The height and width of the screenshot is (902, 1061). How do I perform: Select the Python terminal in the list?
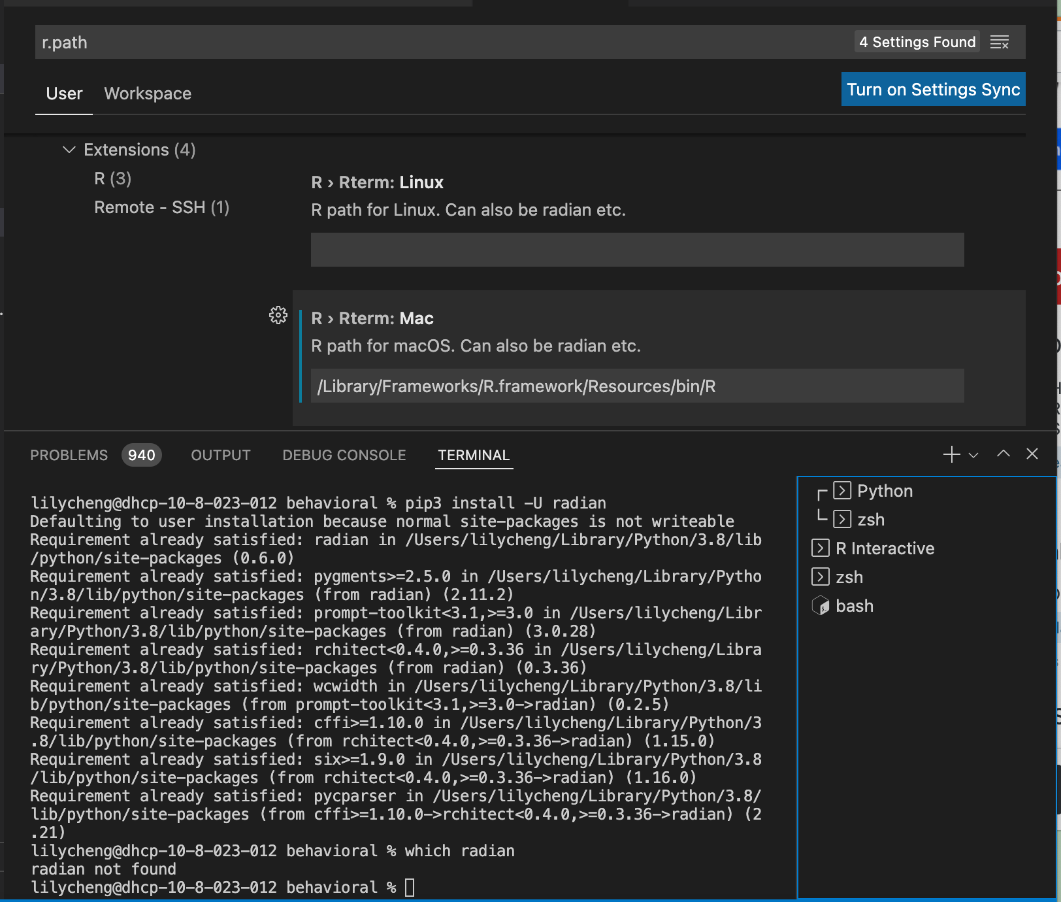click(x=884, y=491)
